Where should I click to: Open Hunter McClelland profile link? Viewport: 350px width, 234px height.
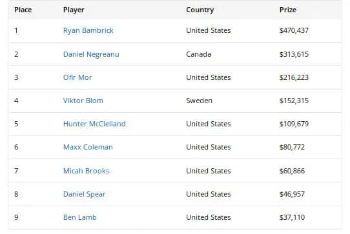pyautogui.click(x=94, y=124)
